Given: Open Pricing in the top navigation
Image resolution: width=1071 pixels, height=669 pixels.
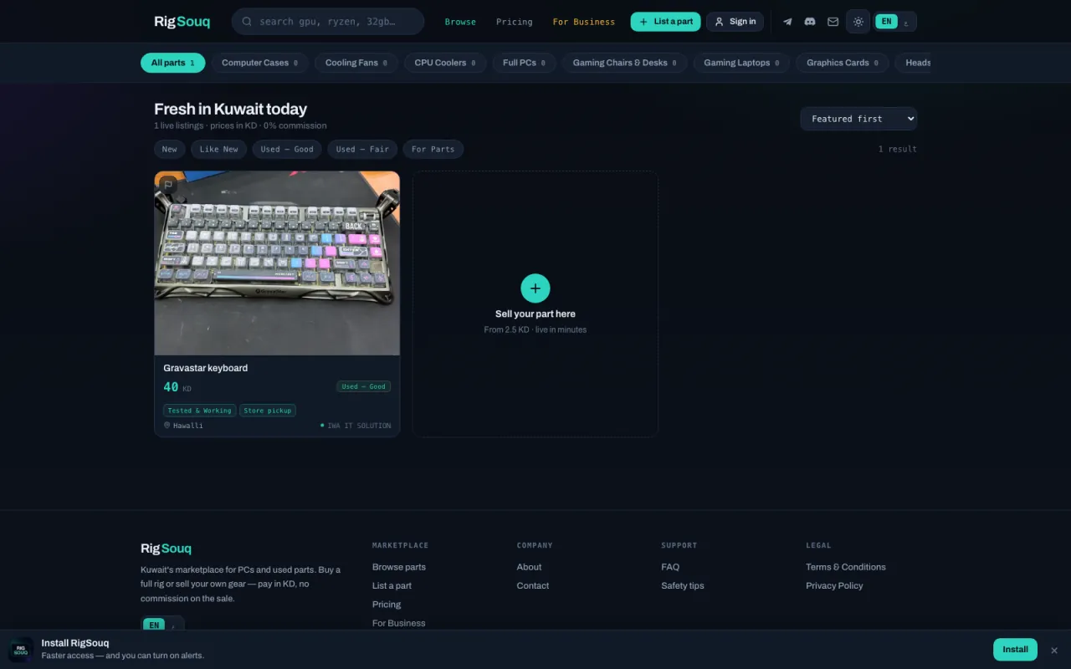Looking at the screenshot, I should tap(514, 22).
